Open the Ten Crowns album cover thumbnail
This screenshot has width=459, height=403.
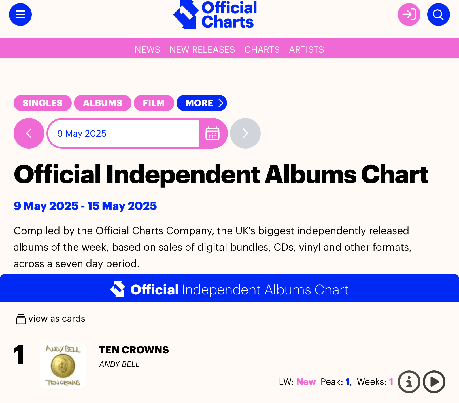pos(63,366)
